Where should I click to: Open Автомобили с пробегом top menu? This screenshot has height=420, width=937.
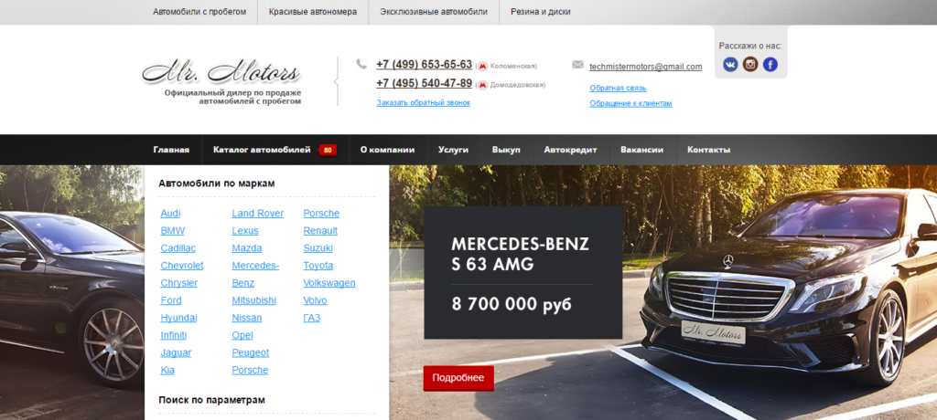199,12
